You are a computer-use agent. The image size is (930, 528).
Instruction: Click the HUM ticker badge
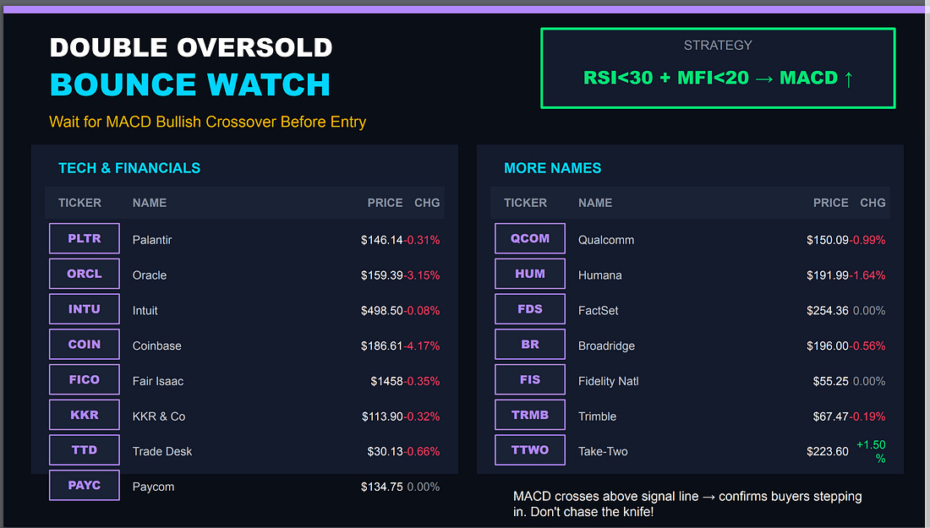(530, 274)
